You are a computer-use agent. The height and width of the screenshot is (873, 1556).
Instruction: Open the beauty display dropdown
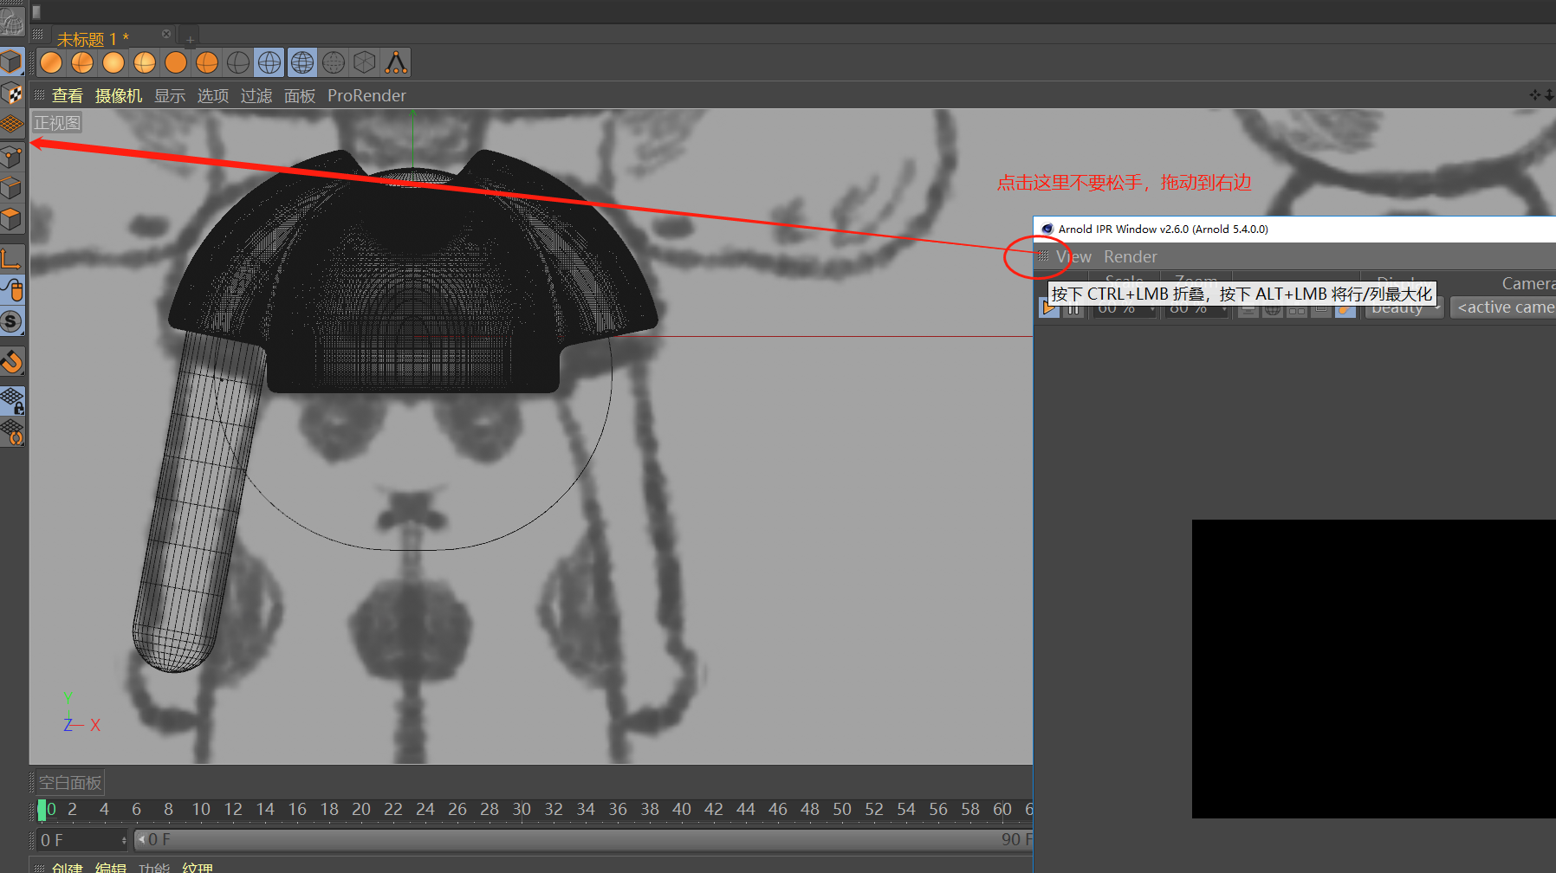tap(1404, 308)
